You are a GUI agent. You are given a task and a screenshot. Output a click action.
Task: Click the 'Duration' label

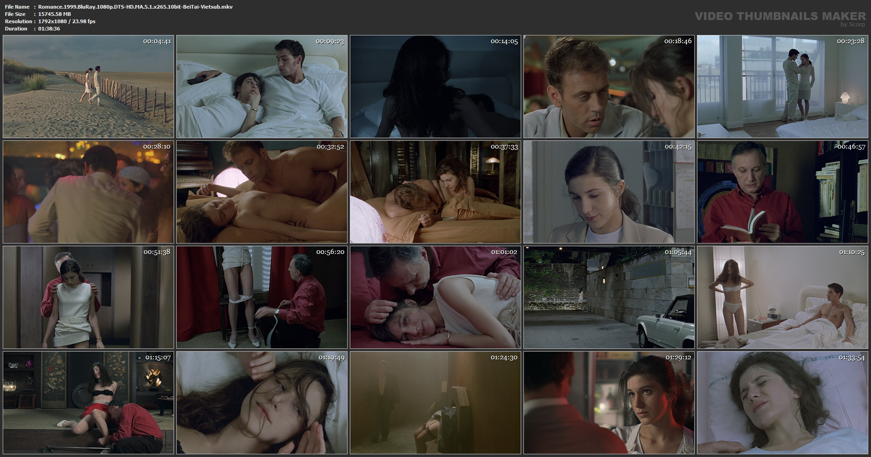pos(16,29)
